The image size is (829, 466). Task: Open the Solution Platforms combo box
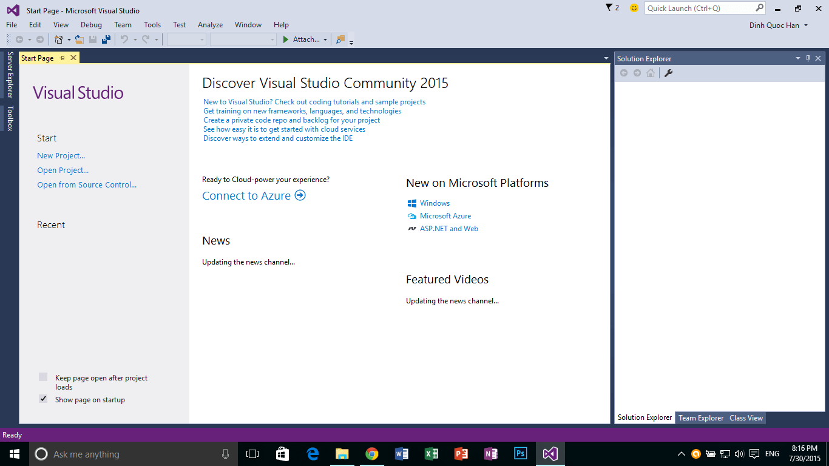[243, 39]
